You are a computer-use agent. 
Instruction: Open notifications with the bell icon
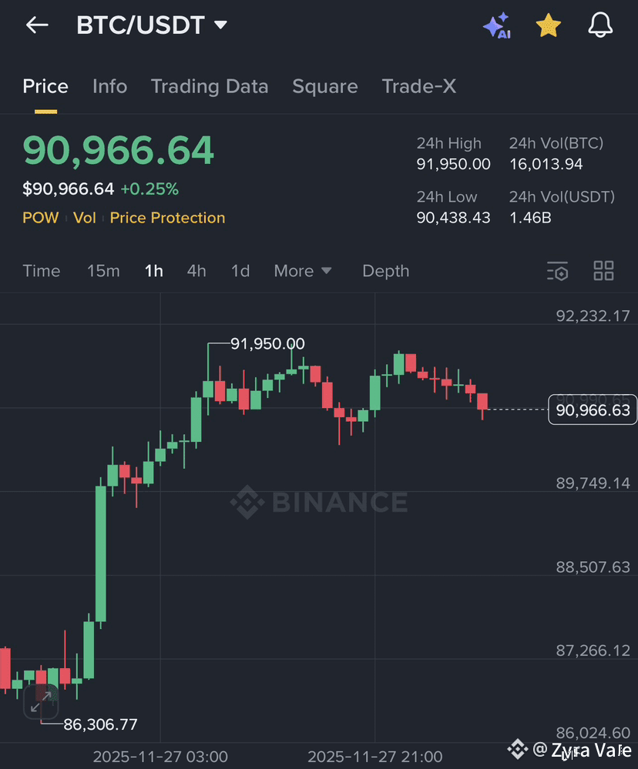pos(601,25)
